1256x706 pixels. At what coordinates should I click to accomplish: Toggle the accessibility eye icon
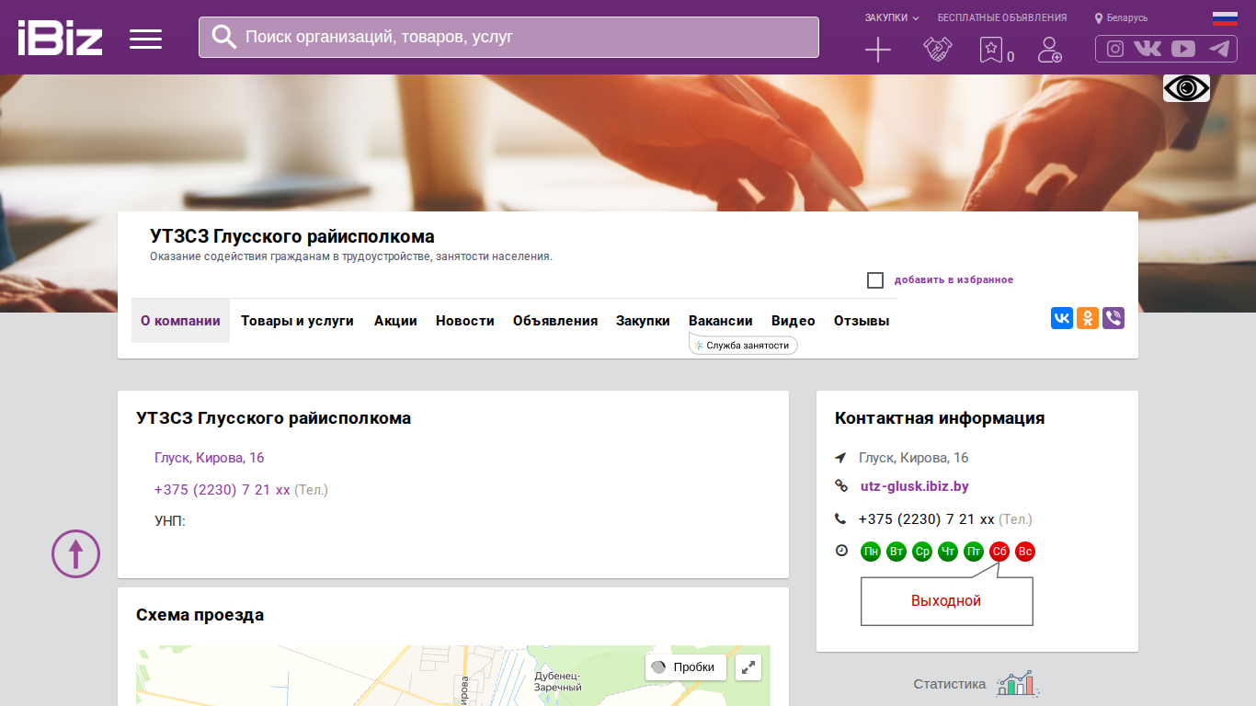point(1186,88)
